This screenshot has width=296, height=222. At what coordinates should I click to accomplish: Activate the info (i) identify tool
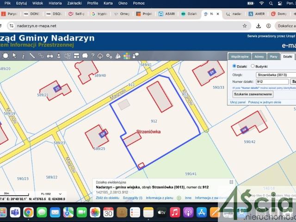pos(23,56)
